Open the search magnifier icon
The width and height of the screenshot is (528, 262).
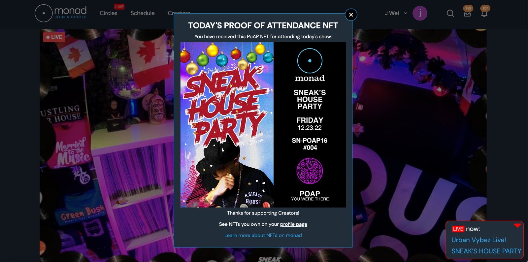450,13
